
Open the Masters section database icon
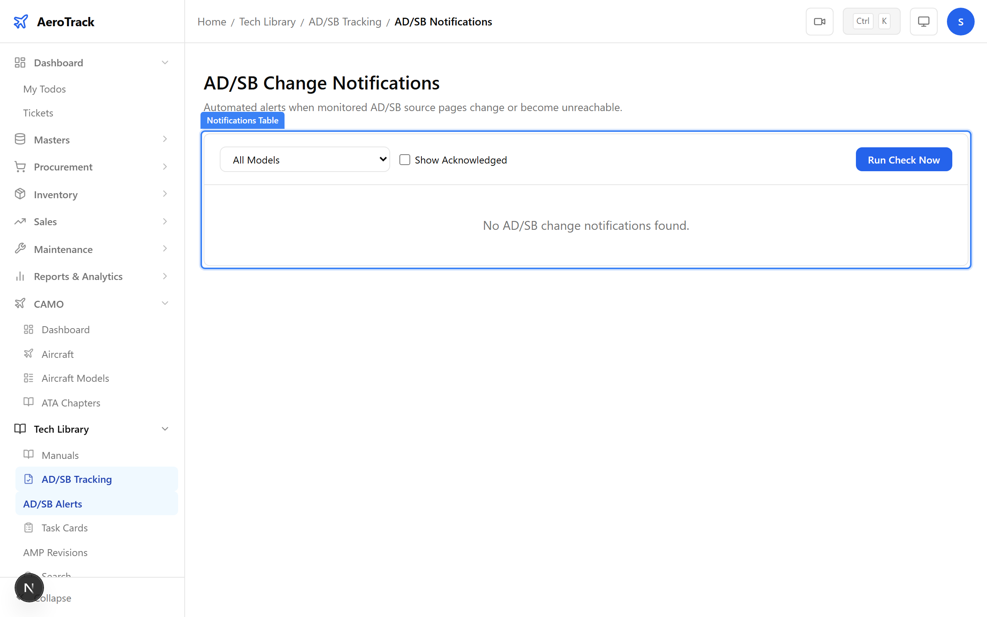click(x=20, y=139)
